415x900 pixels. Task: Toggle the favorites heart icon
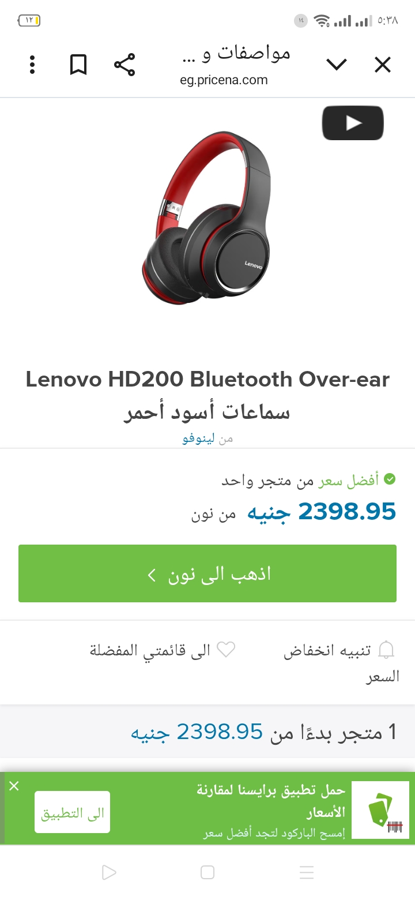(x=226, y=650)
